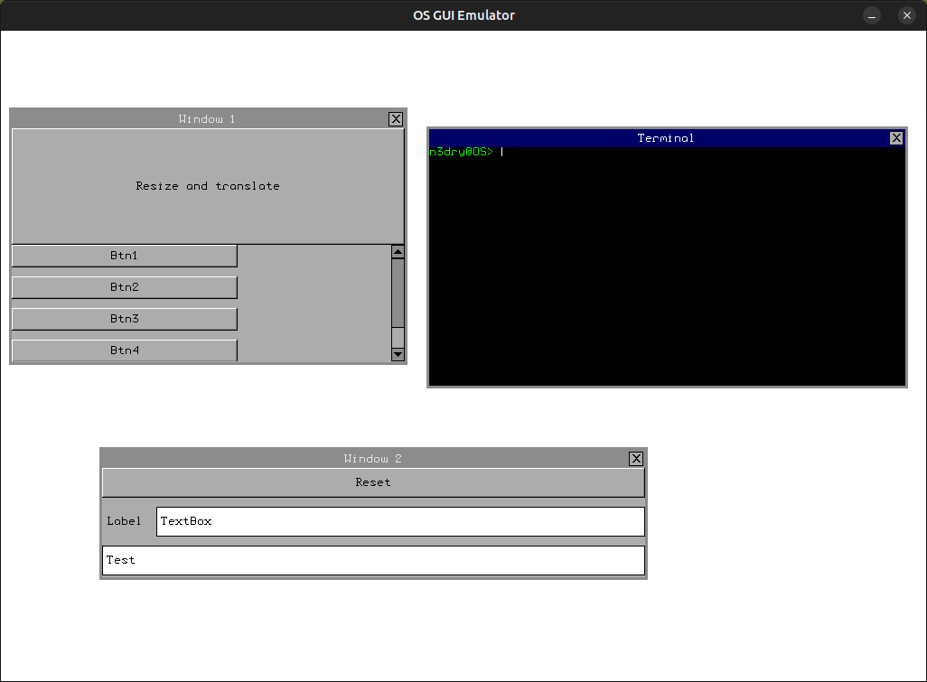Screen dimensions: 927x682
Task: Close Window 1 with its X icon
Action: 396,119
